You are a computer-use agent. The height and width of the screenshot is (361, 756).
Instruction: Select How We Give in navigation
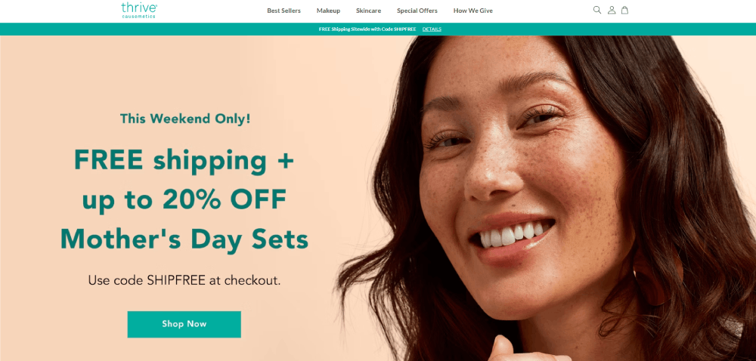473,11
